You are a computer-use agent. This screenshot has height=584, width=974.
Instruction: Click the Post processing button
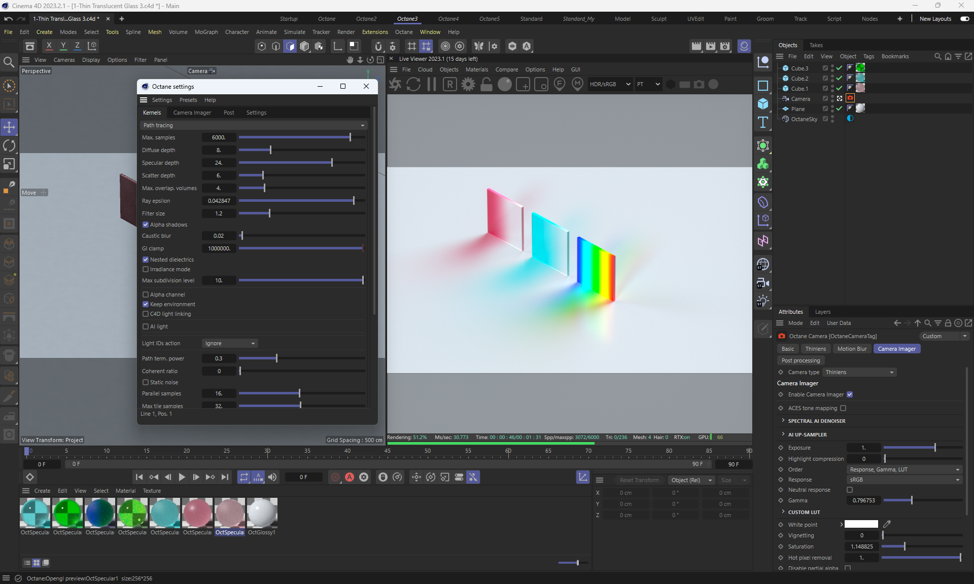pyautogui.click(x=801, y=360)
